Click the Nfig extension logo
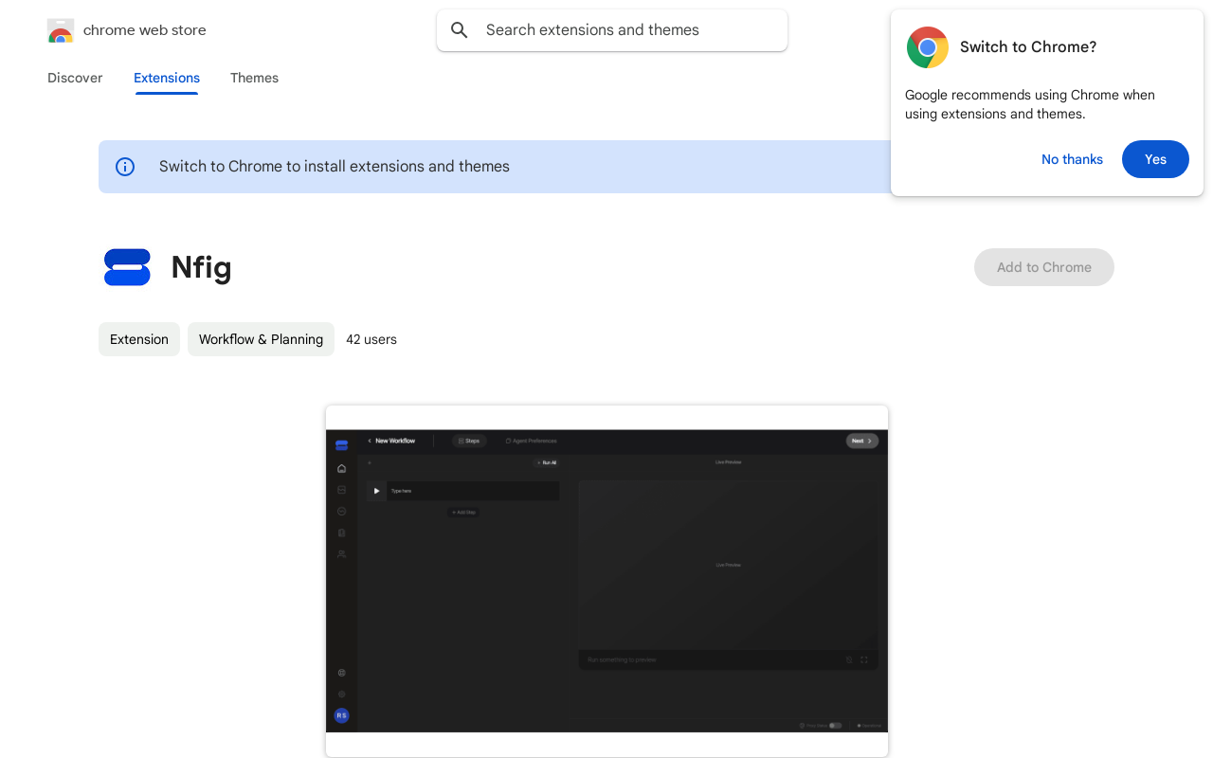 click(127, 267)
